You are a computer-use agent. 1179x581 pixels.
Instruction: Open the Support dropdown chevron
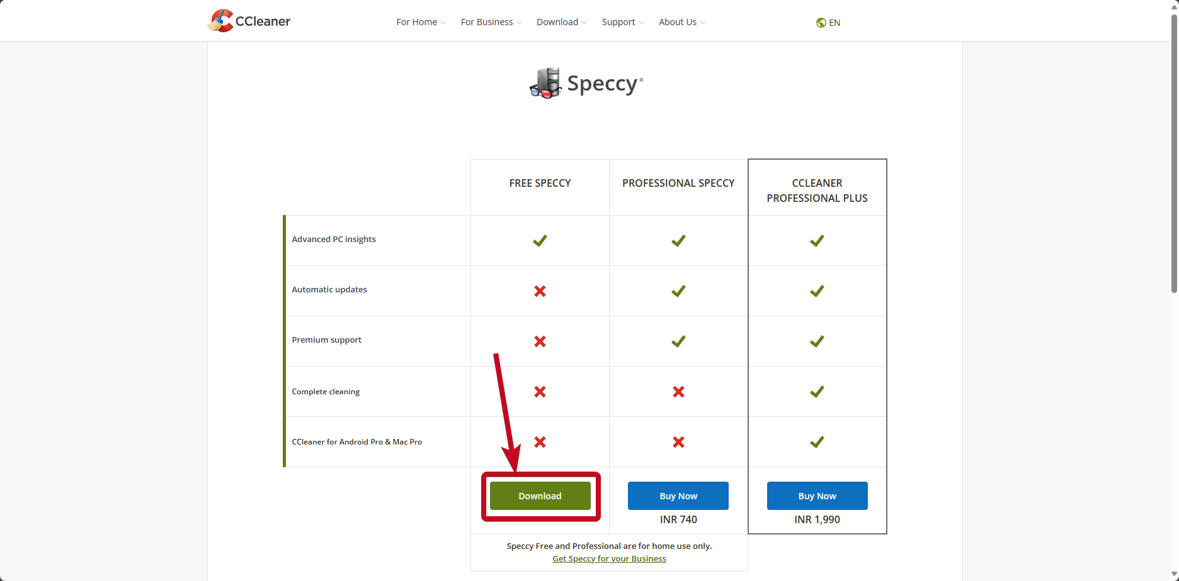(641, 23)
